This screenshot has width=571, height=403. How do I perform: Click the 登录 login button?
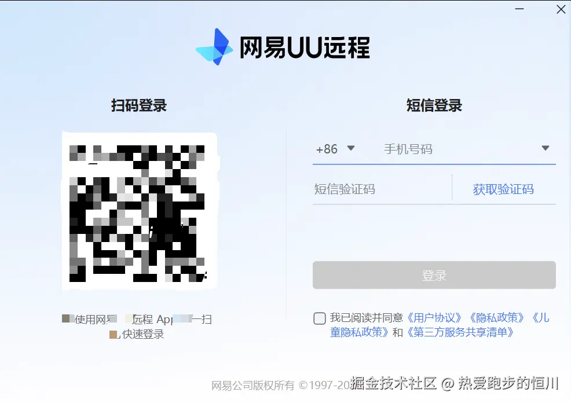pyautogui.click(x=434, y=275)
